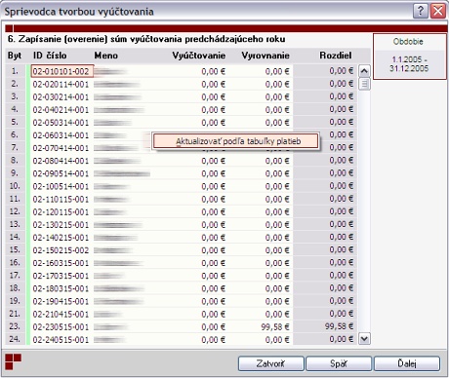The height and width of the screenshot is (378, 449).
Task: Select ID cell 02-110115-001
Action: pos(61,199)
